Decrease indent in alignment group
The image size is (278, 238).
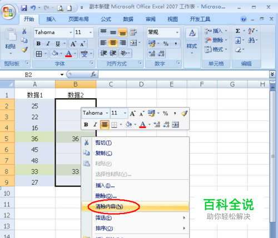coord(103,53)
